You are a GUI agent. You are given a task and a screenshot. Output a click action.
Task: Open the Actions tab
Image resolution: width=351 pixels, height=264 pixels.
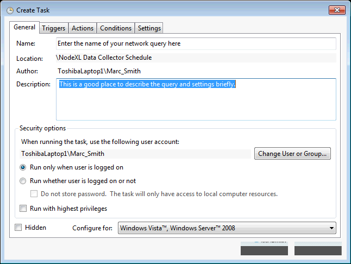pyautogui.click(x=83, y=28)
